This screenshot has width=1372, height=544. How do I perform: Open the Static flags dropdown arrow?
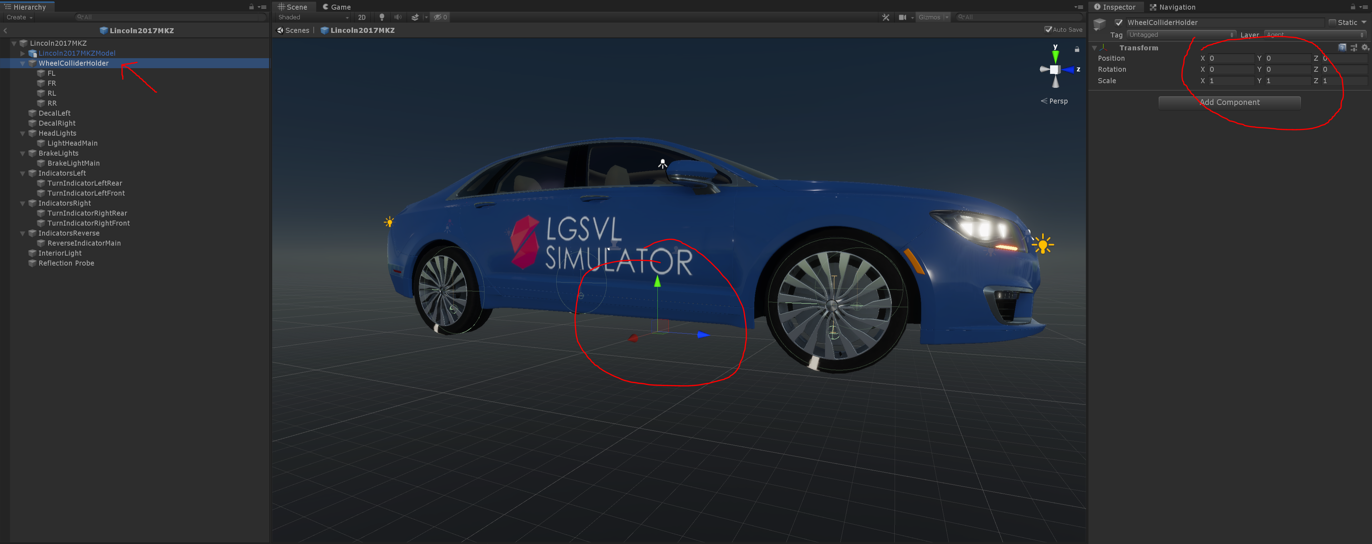(x=1363, y=22)
